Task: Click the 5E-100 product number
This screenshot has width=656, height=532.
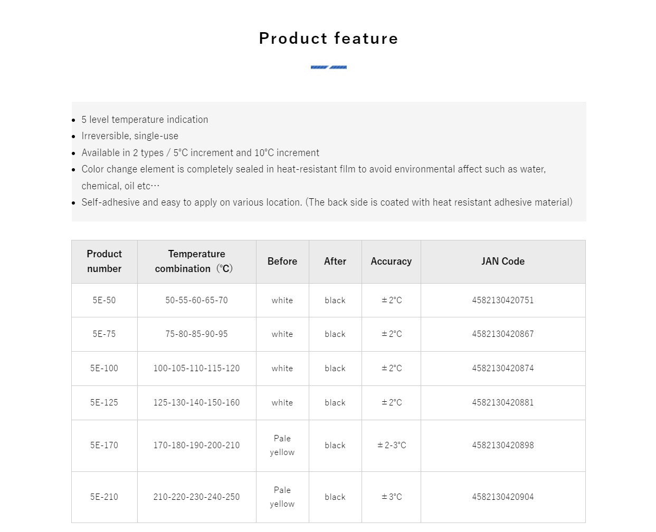Action: coord(104,368)
